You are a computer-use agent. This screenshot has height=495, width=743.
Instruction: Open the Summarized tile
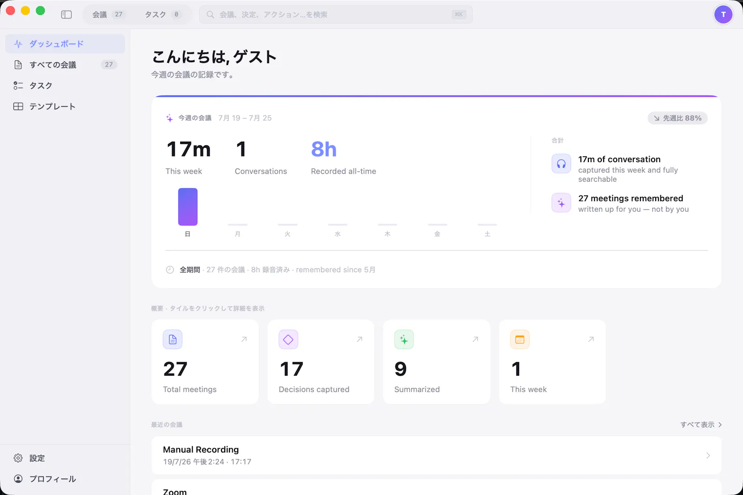[x=437, y=362]
